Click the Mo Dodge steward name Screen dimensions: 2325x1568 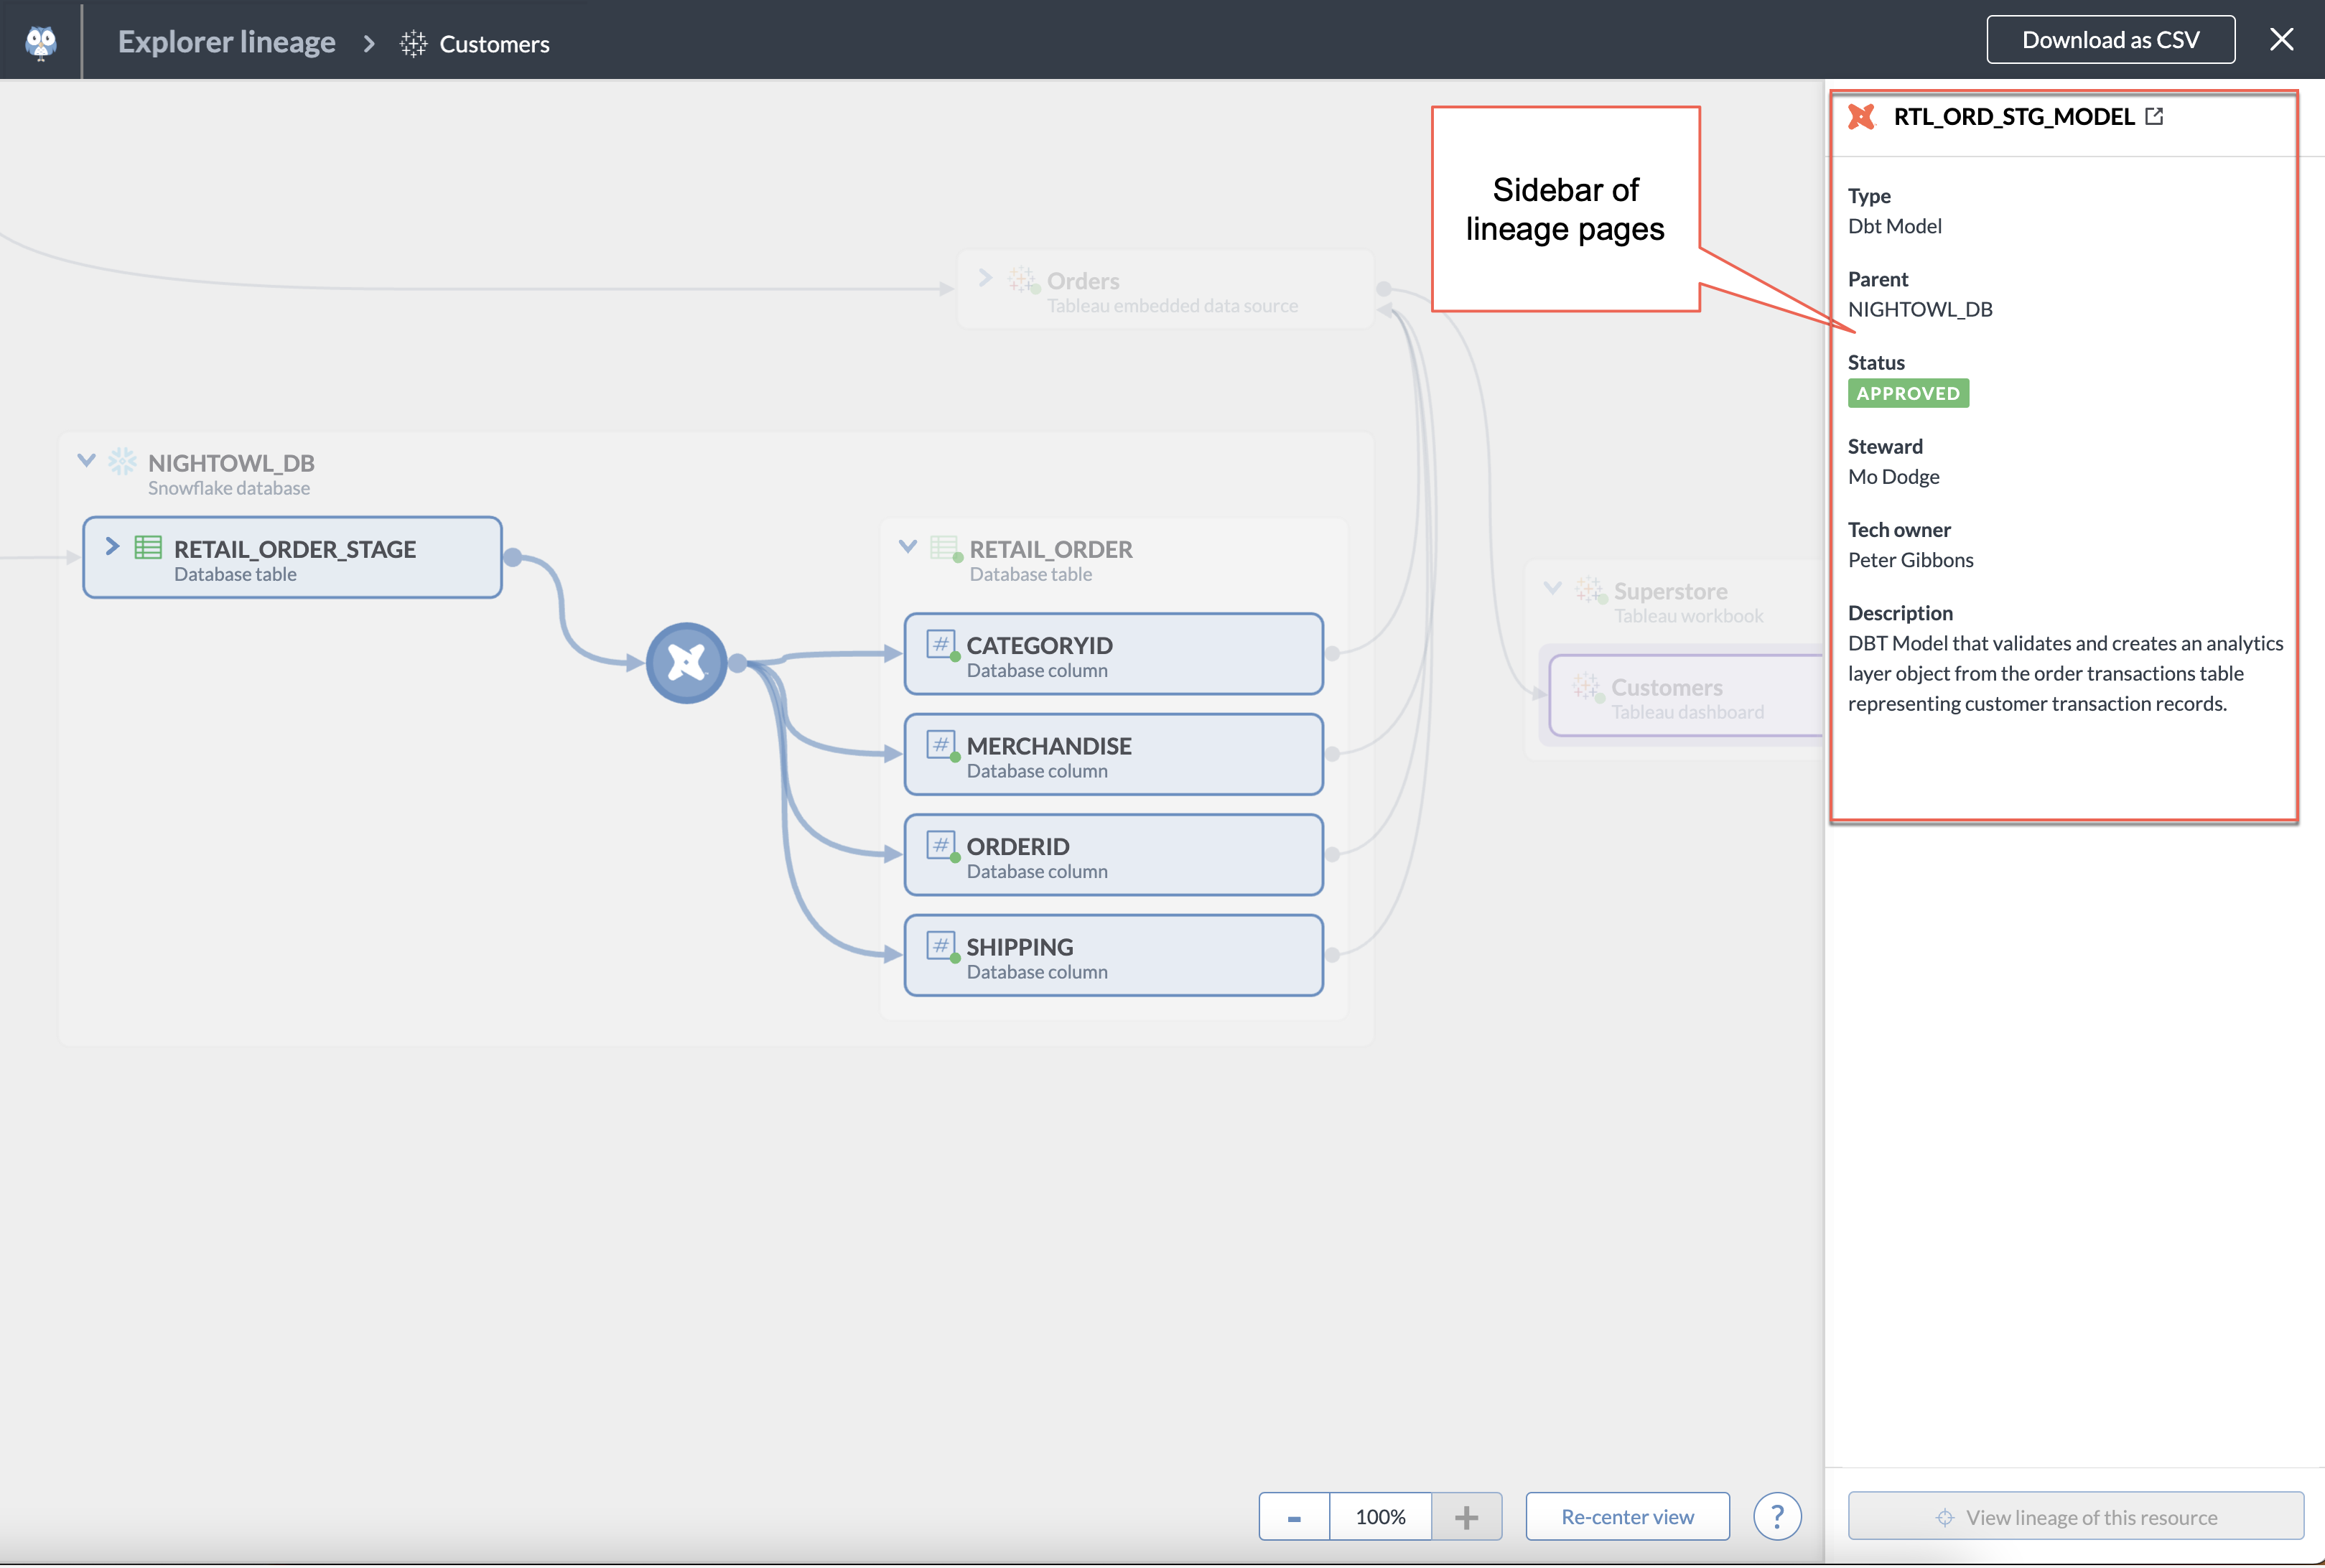(x=1893, y=477)
